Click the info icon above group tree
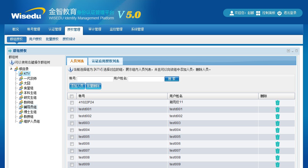 click(x=12, y=63)
